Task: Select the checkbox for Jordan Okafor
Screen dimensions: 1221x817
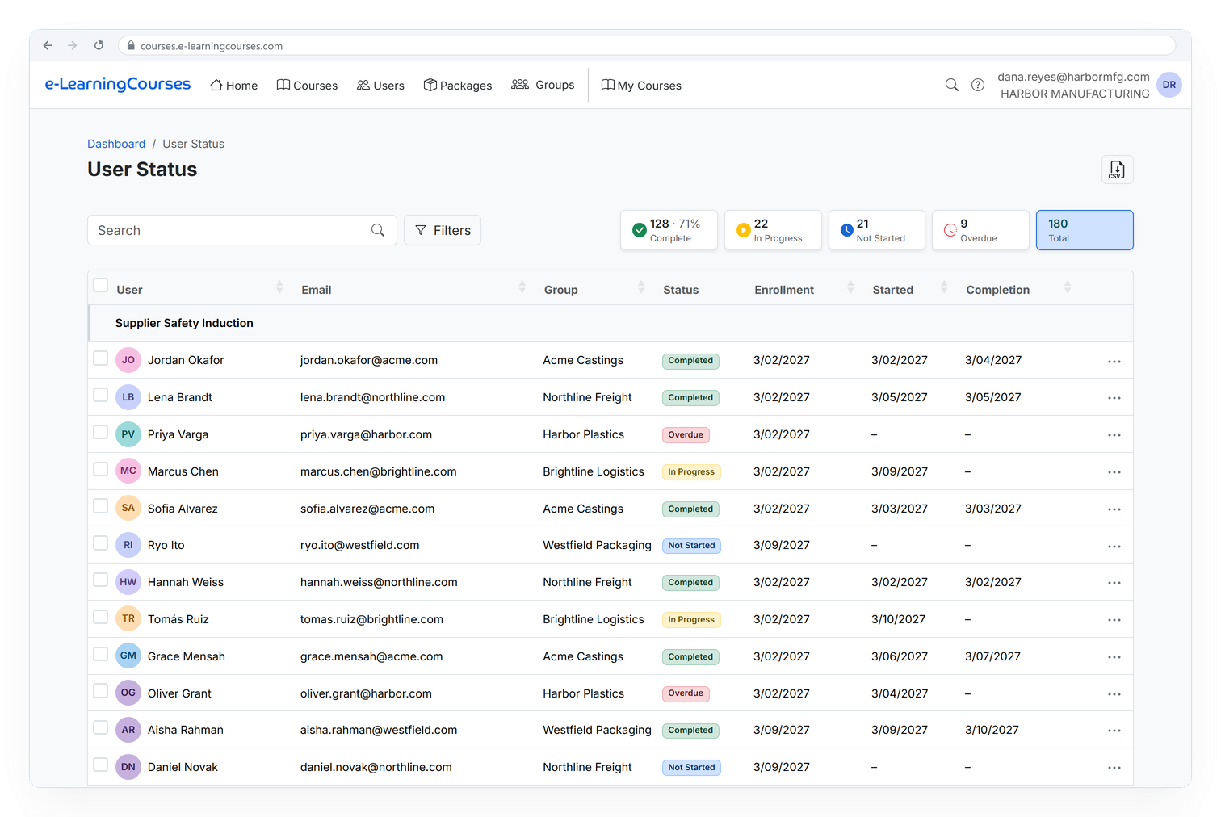Action: (x=101, y=358)
